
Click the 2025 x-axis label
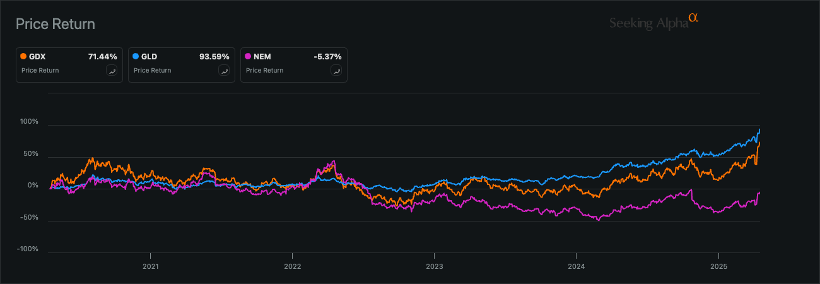[x=718, y=267]
